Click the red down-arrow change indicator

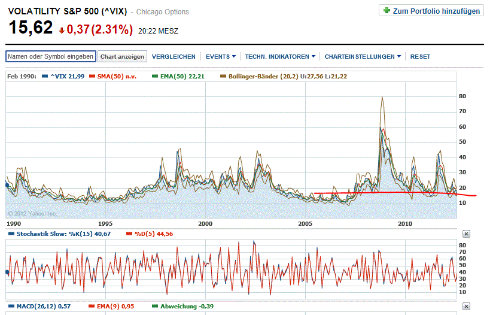point(62,30)
